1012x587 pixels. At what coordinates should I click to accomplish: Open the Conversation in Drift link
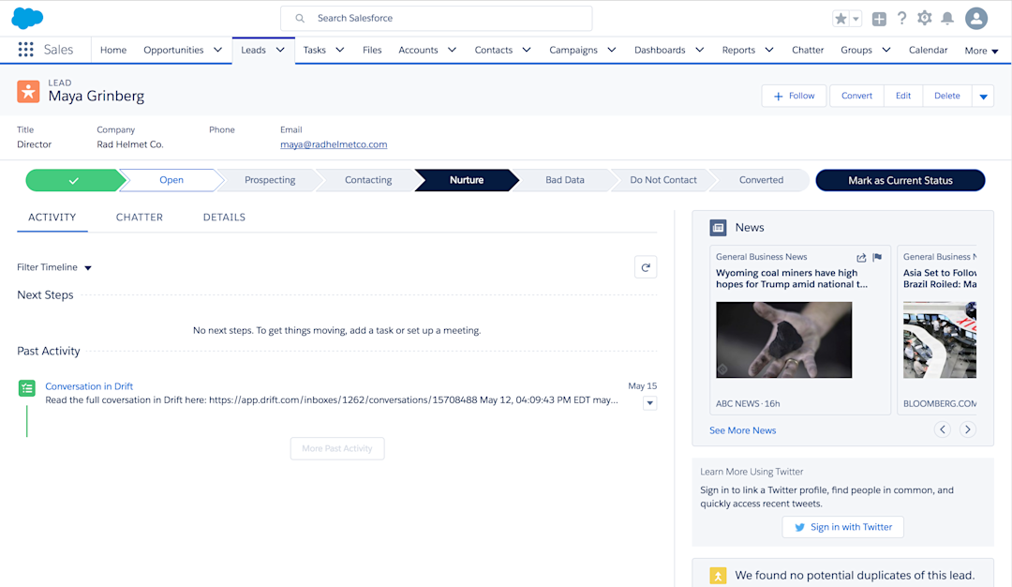[x=89, y=386]
